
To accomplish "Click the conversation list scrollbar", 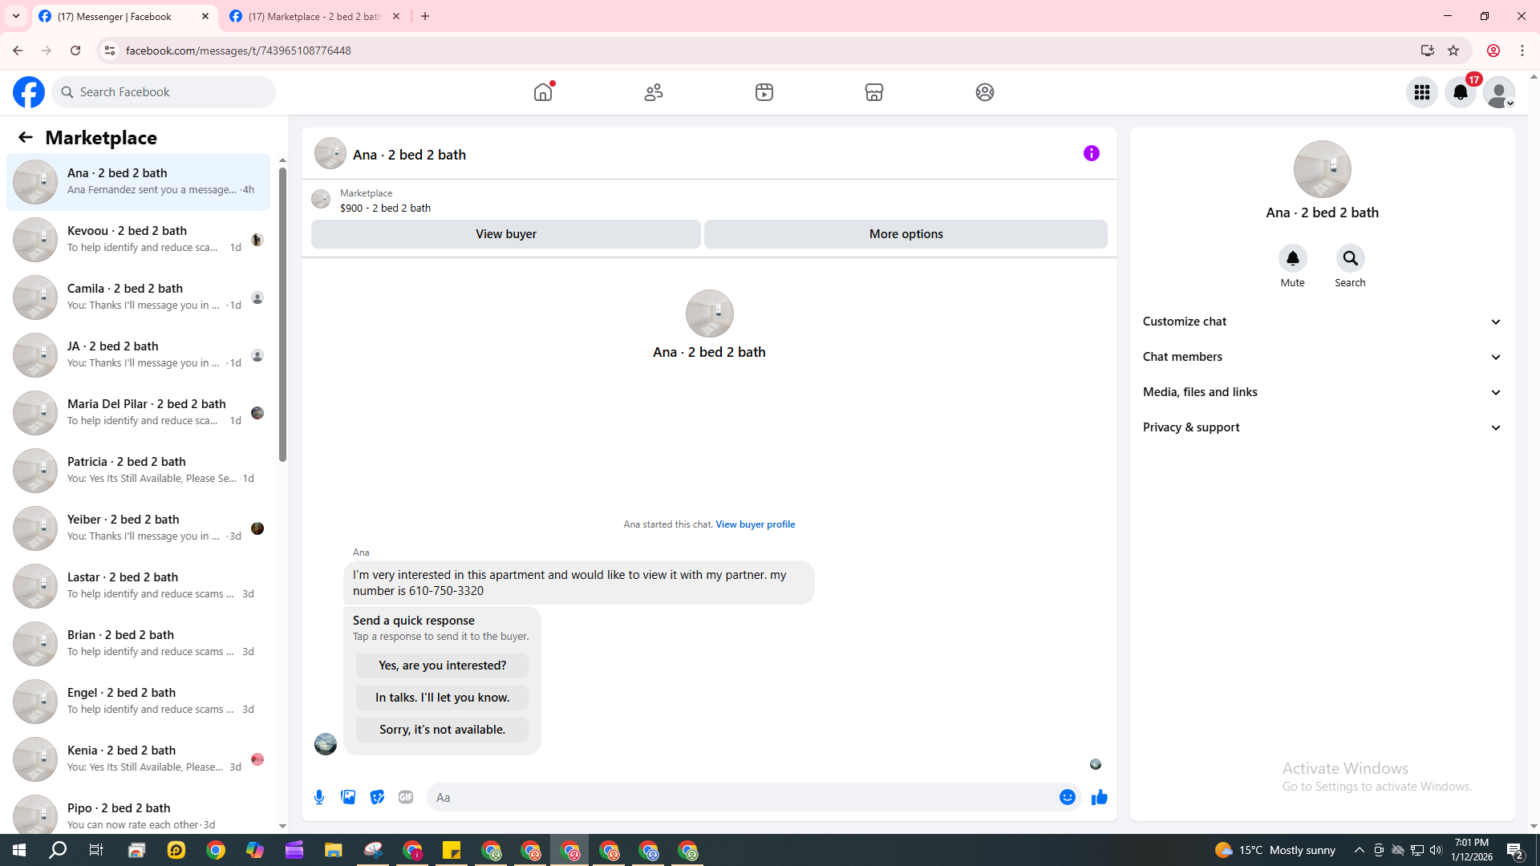I will 282,313.
